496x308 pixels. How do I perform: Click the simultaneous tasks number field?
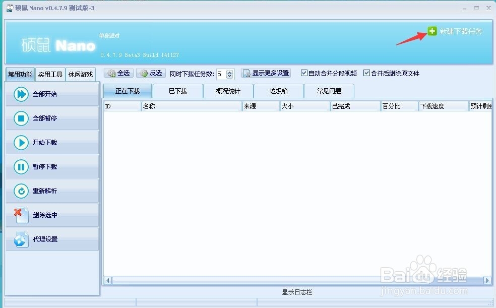point(221,74)
